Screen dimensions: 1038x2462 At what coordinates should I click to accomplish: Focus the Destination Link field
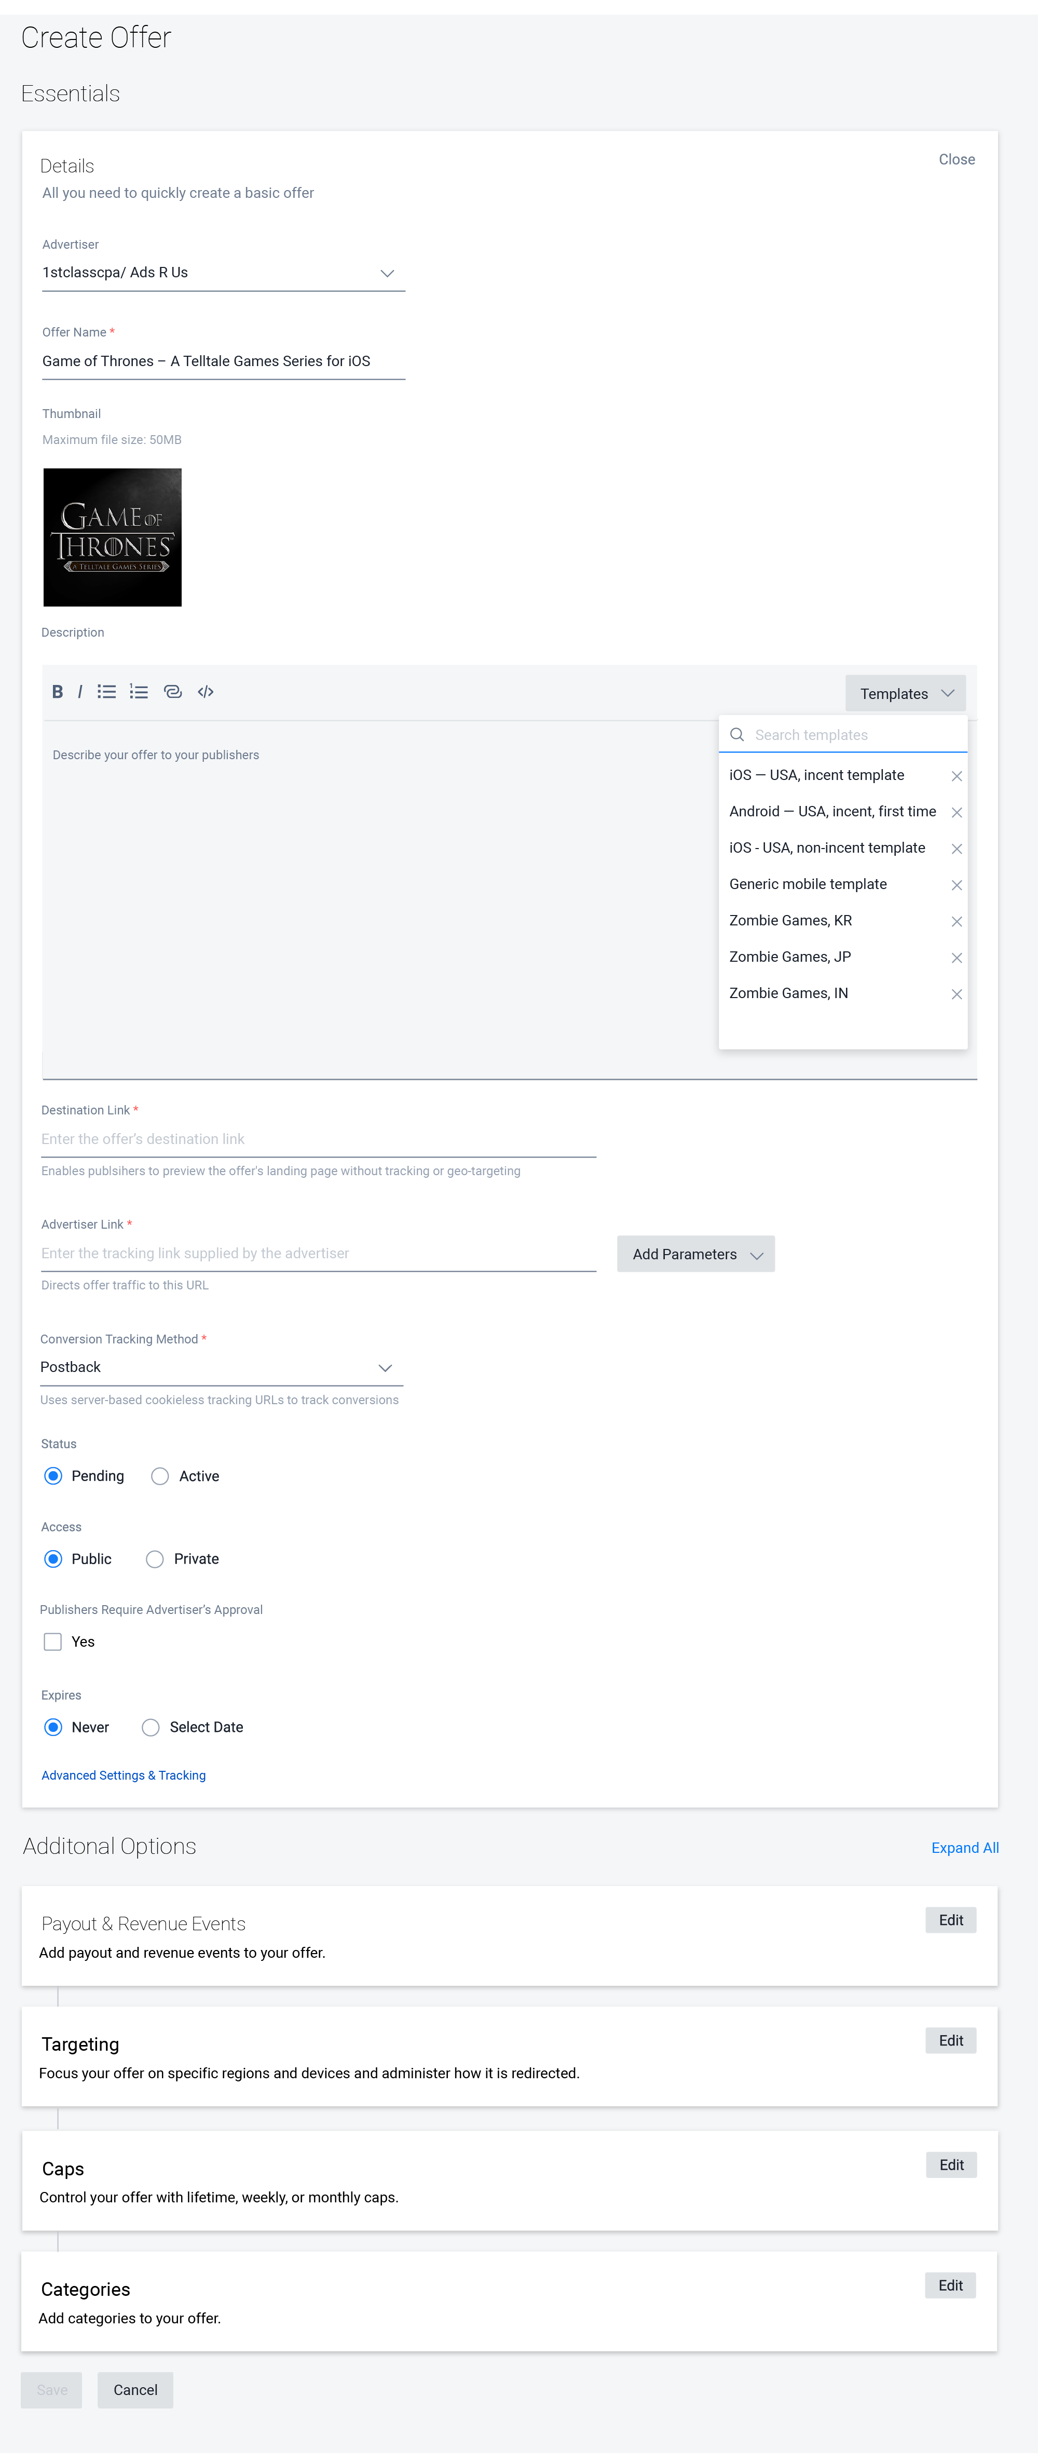pyautogui.click(x=319, y=1139)
